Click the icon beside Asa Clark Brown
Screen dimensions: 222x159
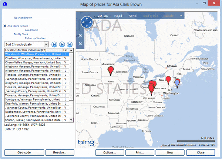click(x=5, y=26)
